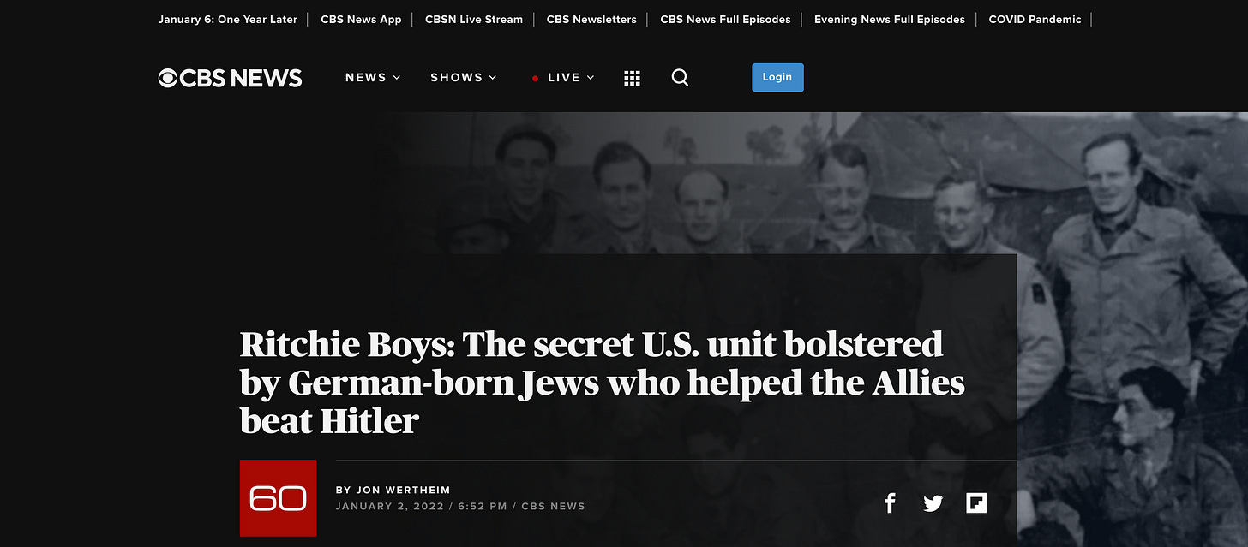The height and width of the screenshot is (547, 1248).
Task: Click the red 60 Minutes logo
Action: tap(278, 498)
